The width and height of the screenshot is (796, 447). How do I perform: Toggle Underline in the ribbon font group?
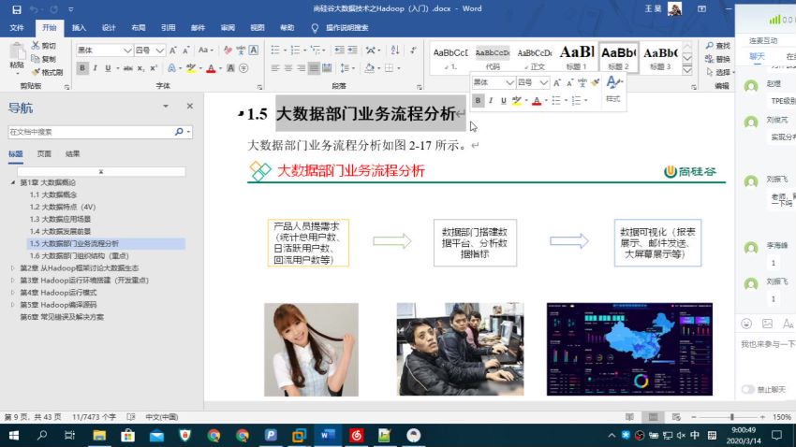(x=108, y=68)
